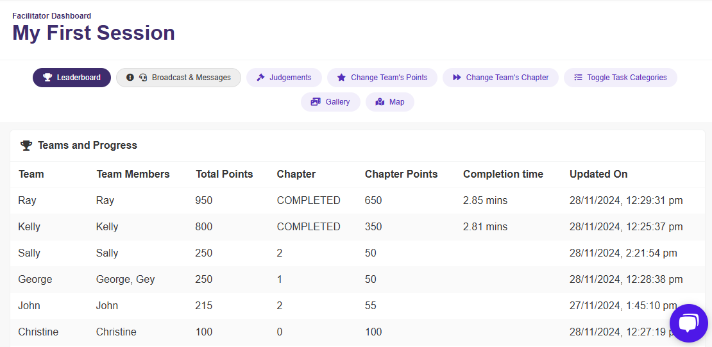Open the Change Team's Points tab
The width and height of the screenshot is (712, 347).
(x=382, y=78)
